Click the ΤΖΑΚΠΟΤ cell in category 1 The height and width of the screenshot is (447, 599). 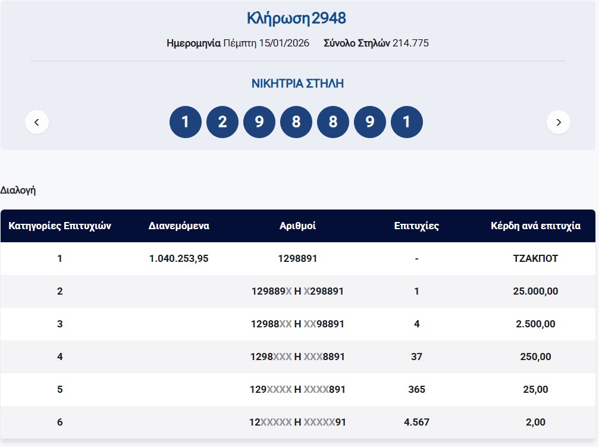point(535,259)
